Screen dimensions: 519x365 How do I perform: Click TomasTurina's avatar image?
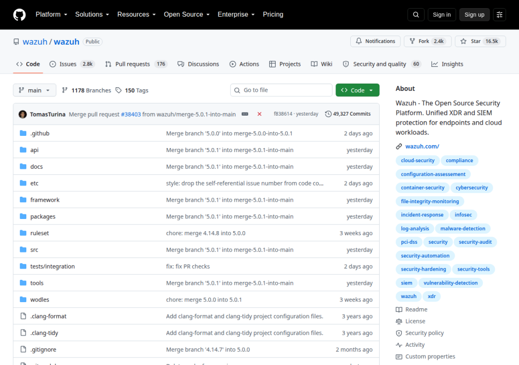(23, 114)
